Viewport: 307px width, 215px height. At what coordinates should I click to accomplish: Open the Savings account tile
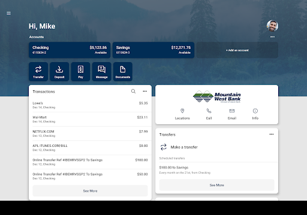coord(153,50)
